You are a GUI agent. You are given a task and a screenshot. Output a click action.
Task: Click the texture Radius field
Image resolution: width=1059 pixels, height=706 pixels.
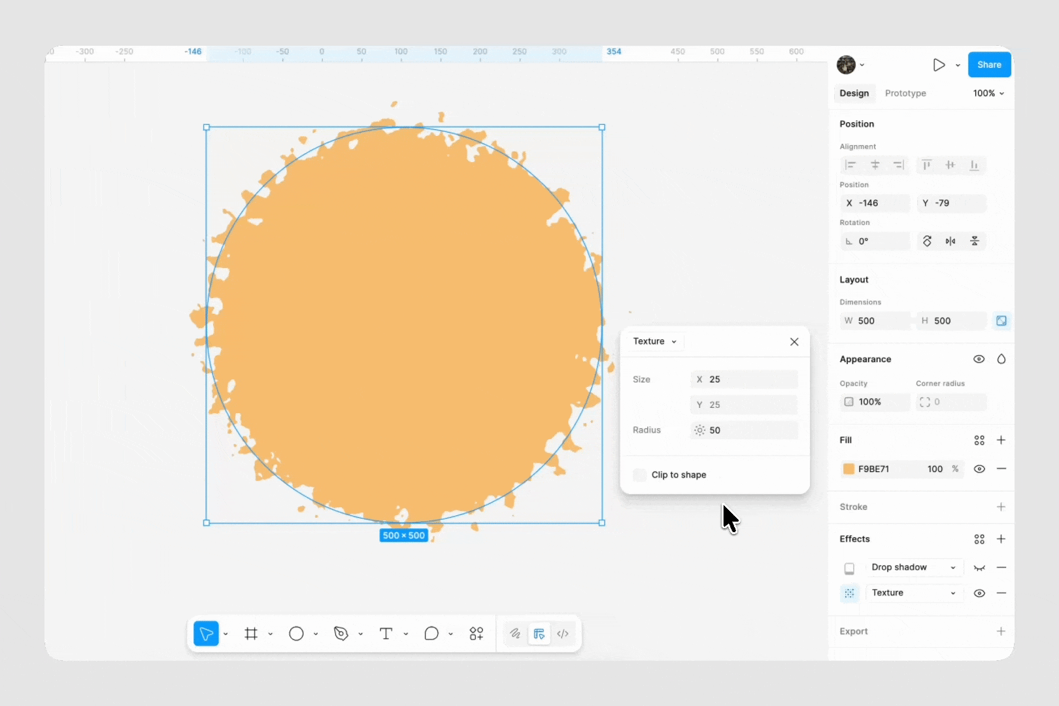(744, 430)
